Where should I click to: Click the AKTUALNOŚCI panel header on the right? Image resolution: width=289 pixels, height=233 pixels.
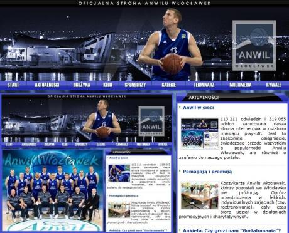click(x=204, y=98)
